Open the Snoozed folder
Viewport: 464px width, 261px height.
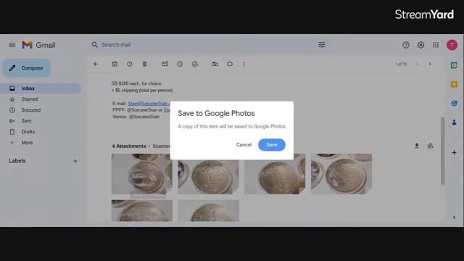30,110
